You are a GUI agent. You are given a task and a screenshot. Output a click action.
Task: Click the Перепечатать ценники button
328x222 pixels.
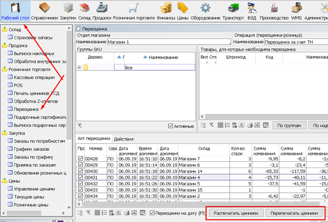coord(293,213)
